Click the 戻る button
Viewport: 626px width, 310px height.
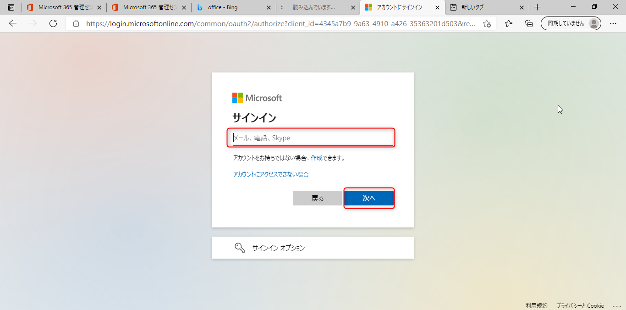coord(318,198)
